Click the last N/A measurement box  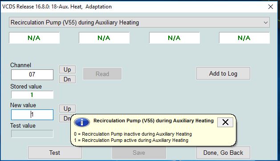(244, 38)
